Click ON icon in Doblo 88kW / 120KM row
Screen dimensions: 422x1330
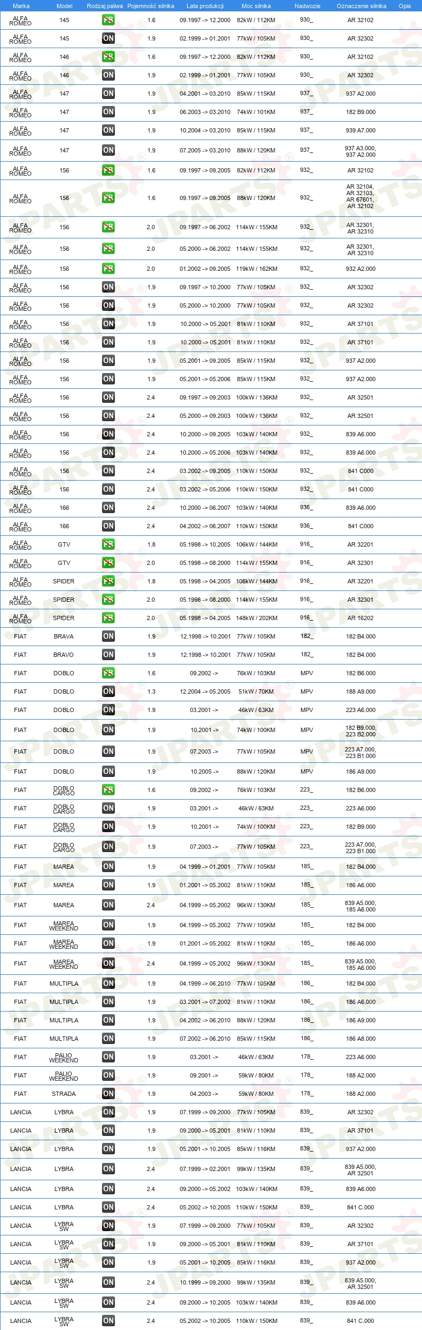coord(108,772)
